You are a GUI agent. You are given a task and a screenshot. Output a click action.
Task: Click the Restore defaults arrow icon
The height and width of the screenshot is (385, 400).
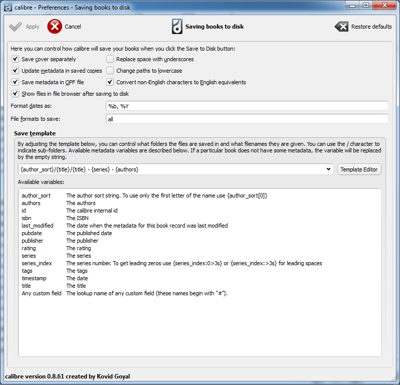[x=341, y=27]
